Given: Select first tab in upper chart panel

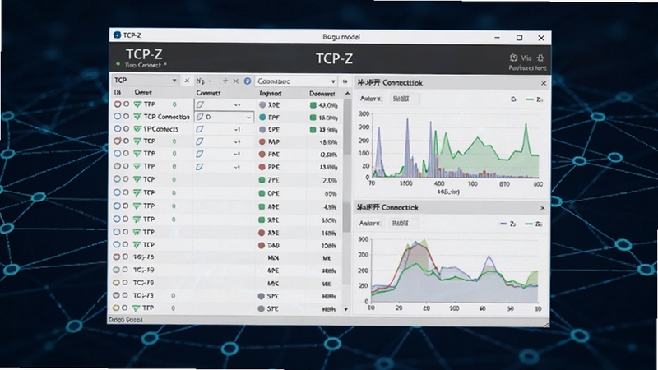Looking at the screenshot, I should coord(371,99).
